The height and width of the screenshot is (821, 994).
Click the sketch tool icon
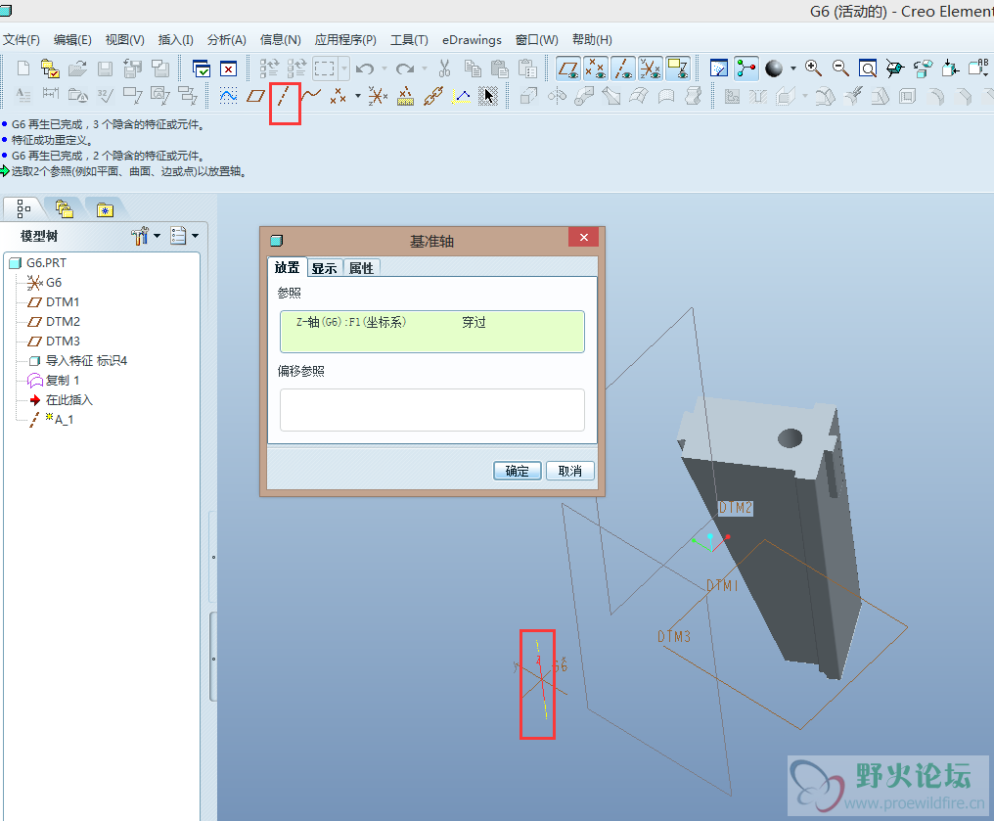228,96
